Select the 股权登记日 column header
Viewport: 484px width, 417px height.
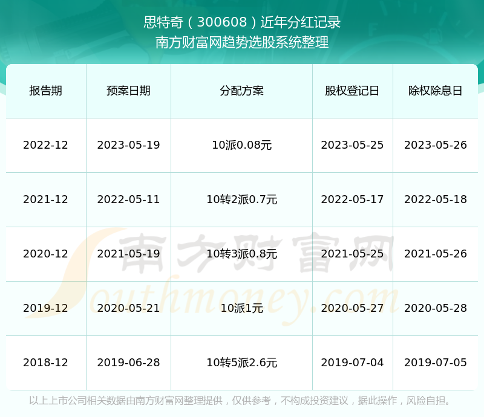coord(352,91)
